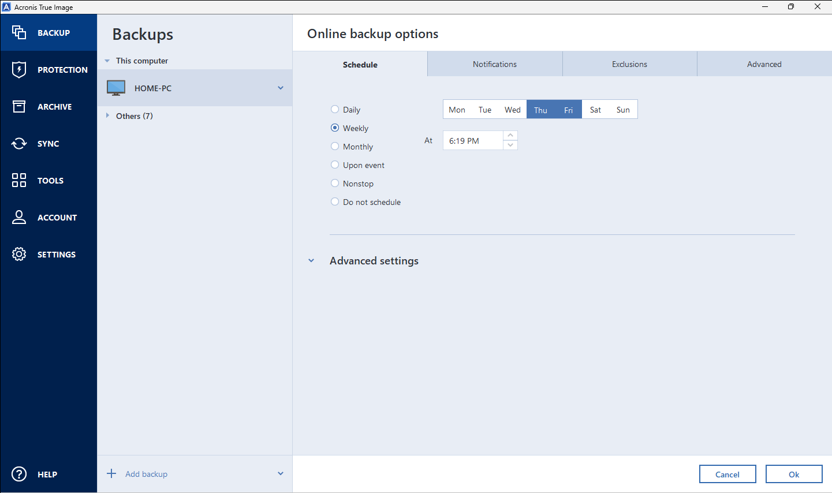Open the Tools section
This screenshot has height=493, width=832.
48,180
